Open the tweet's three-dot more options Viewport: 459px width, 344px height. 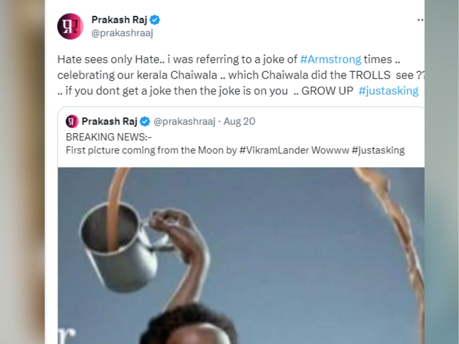coord(420,20)
